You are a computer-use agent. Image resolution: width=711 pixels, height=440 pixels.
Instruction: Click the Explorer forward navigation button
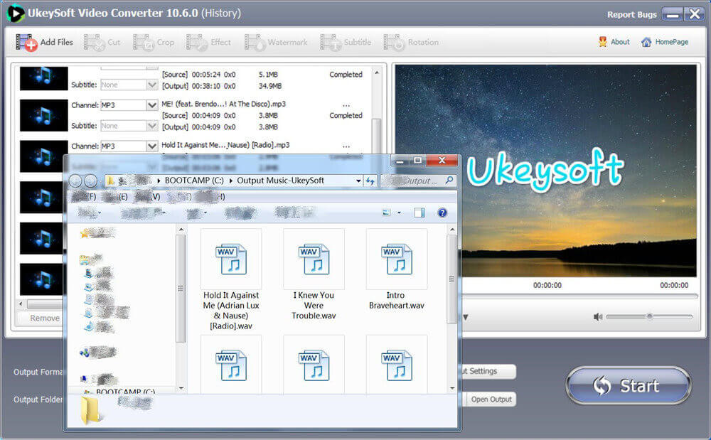(91, 181)
